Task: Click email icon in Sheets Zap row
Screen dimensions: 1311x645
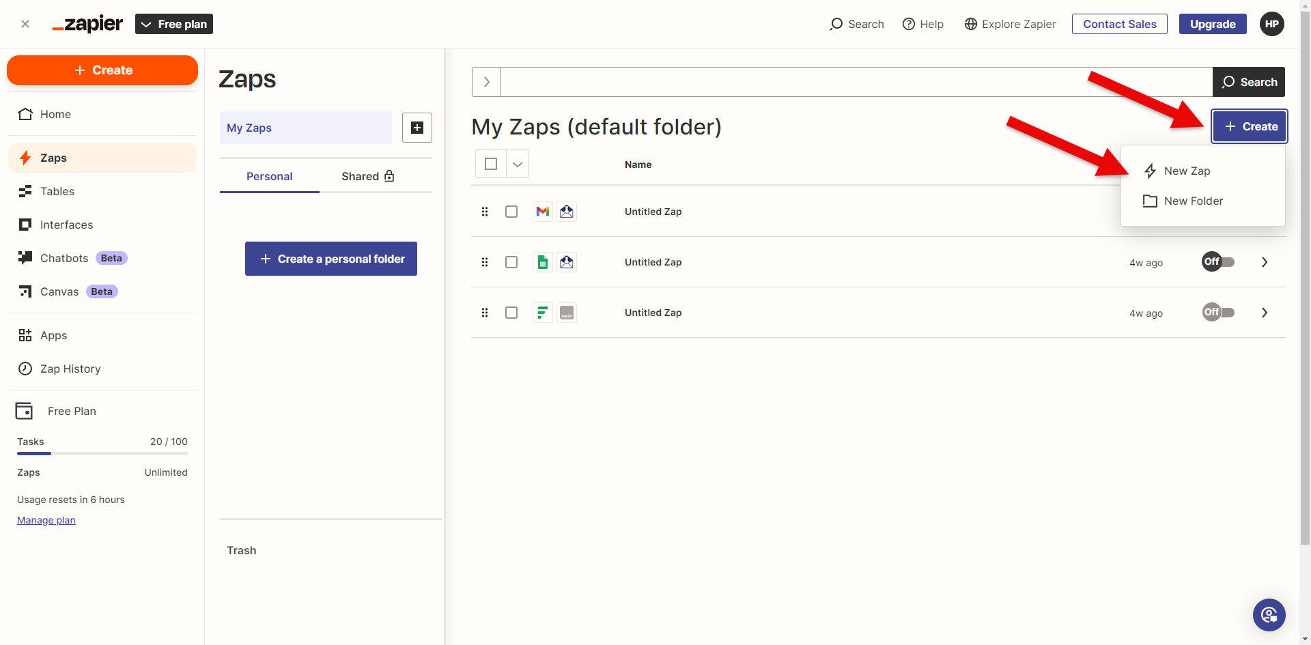Action: point(567,262)
